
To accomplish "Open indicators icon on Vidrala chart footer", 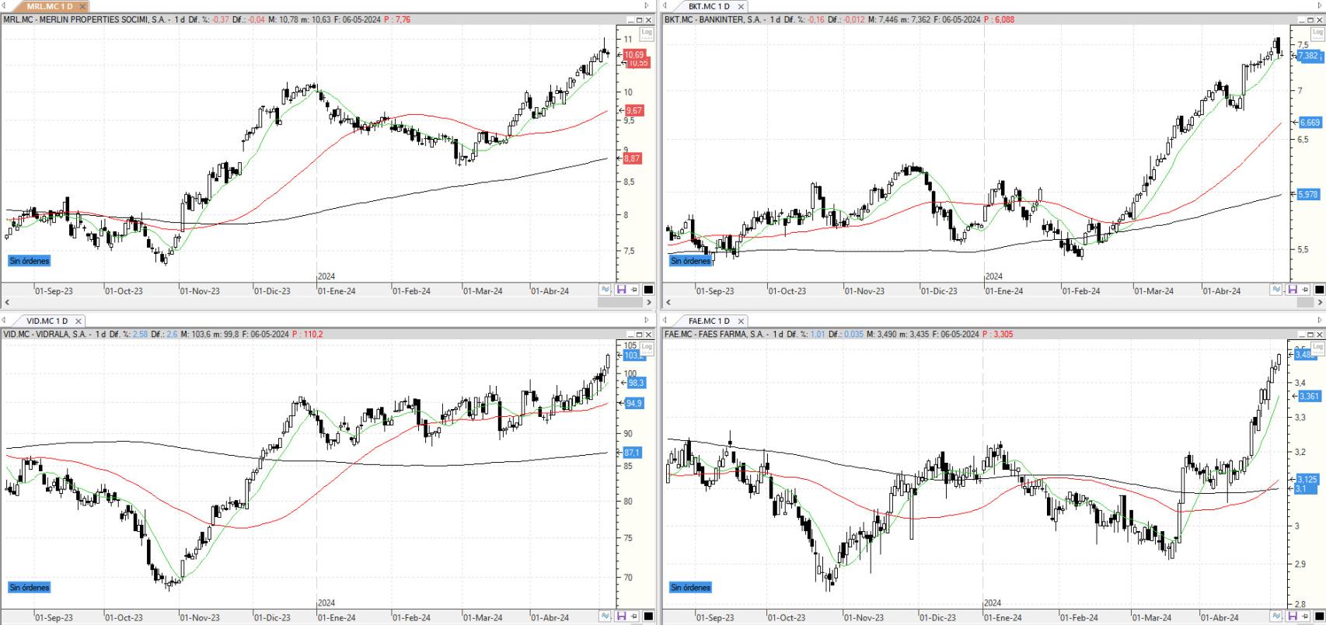I will click(605, 616).
